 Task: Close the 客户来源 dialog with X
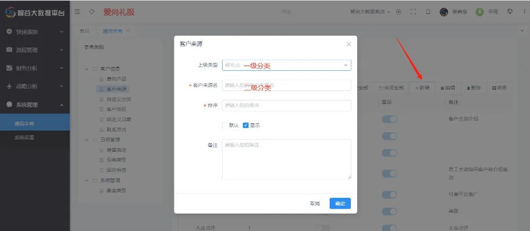tap(348, 44)
